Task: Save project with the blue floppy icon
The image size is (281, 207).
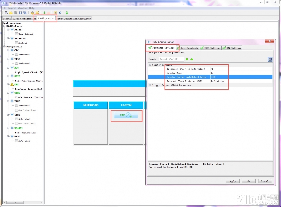Action: (20, 13)
